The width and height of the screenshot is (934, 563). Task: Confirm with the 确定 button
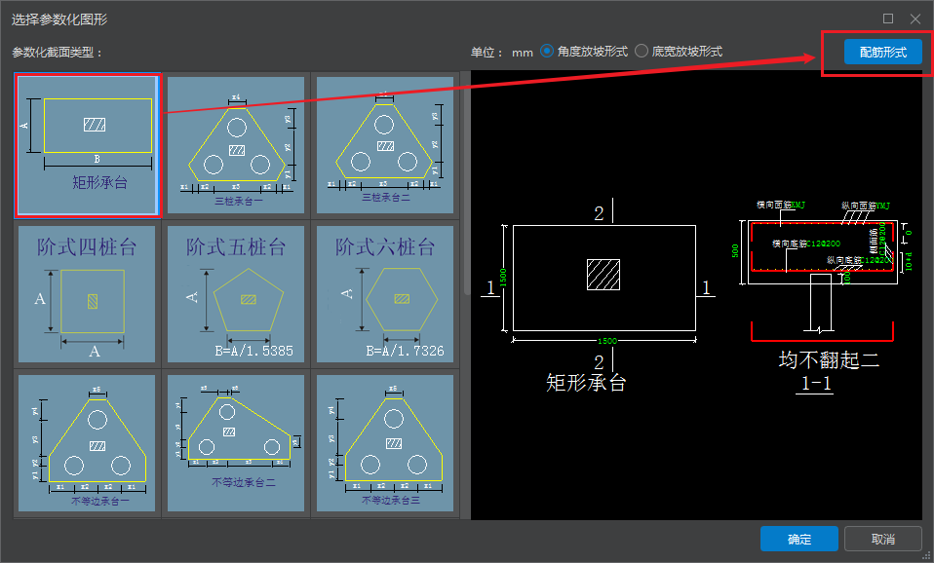point(798,540)
